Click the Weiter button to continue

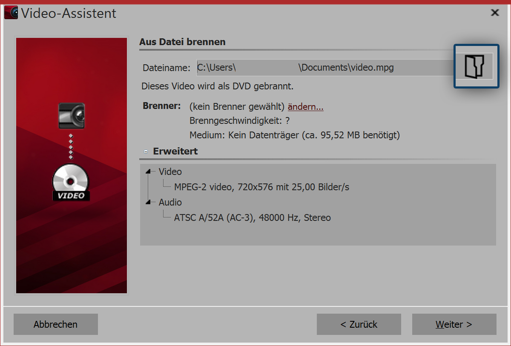coord(454,324)
